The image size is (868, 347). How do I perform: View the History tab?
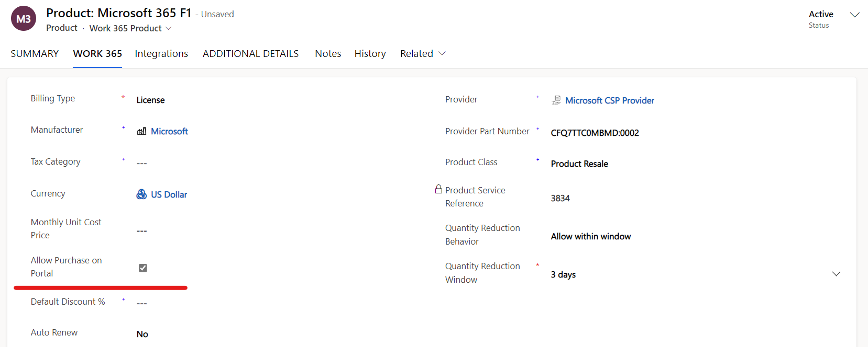click(370, 53)
